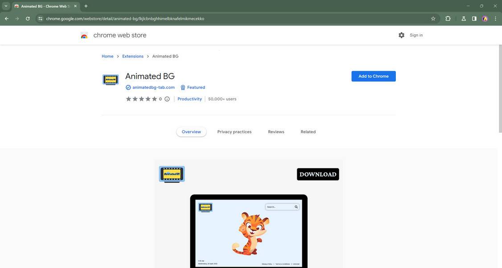Click the Chrome Web Store rainbow logo

coord(84,36)
